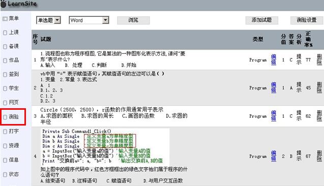Expand the Word category dropdown

click(x=89, y=20)
